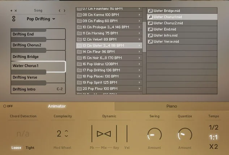
Task: Click the MIDI note icon of Water Verse.mid
Action: 150,41
